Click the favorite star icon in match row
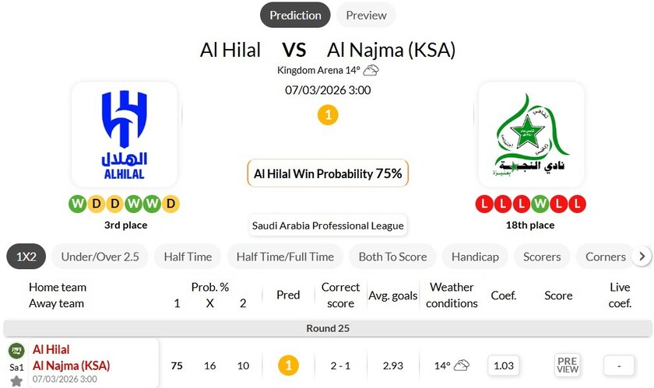Image resolution: width=654 pixels, height=388 pixels. [x=16, y=381]
